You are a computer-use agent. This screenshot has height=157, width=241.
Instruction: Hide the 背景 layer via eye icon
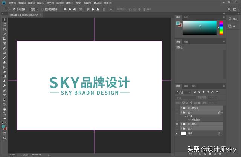[177, 133]
